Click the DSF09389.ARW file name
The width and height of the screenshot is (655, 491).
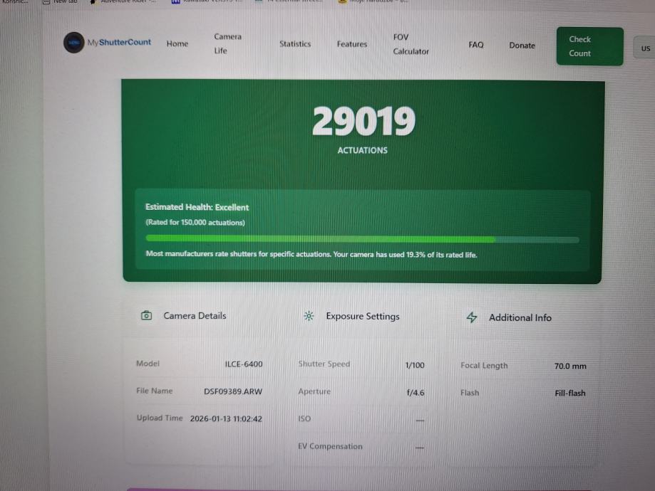pyautogui.click(x=232, y=391)
